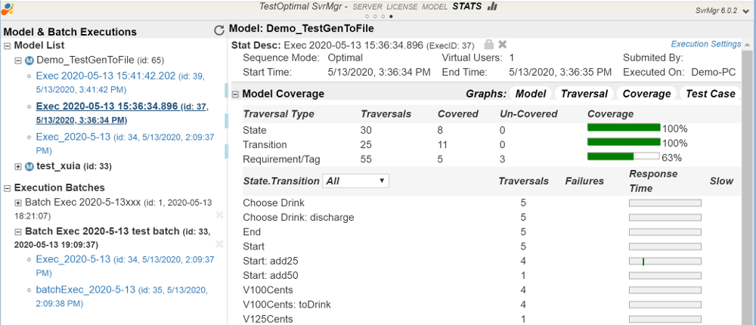Expand Batch Exec 2020-5-13xxx node
This screenshot has height=325, width=756.
[18, 203]
